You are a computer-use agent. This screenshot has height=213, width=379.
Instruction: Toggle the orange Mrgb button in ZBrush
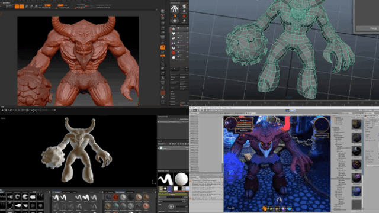47,5
